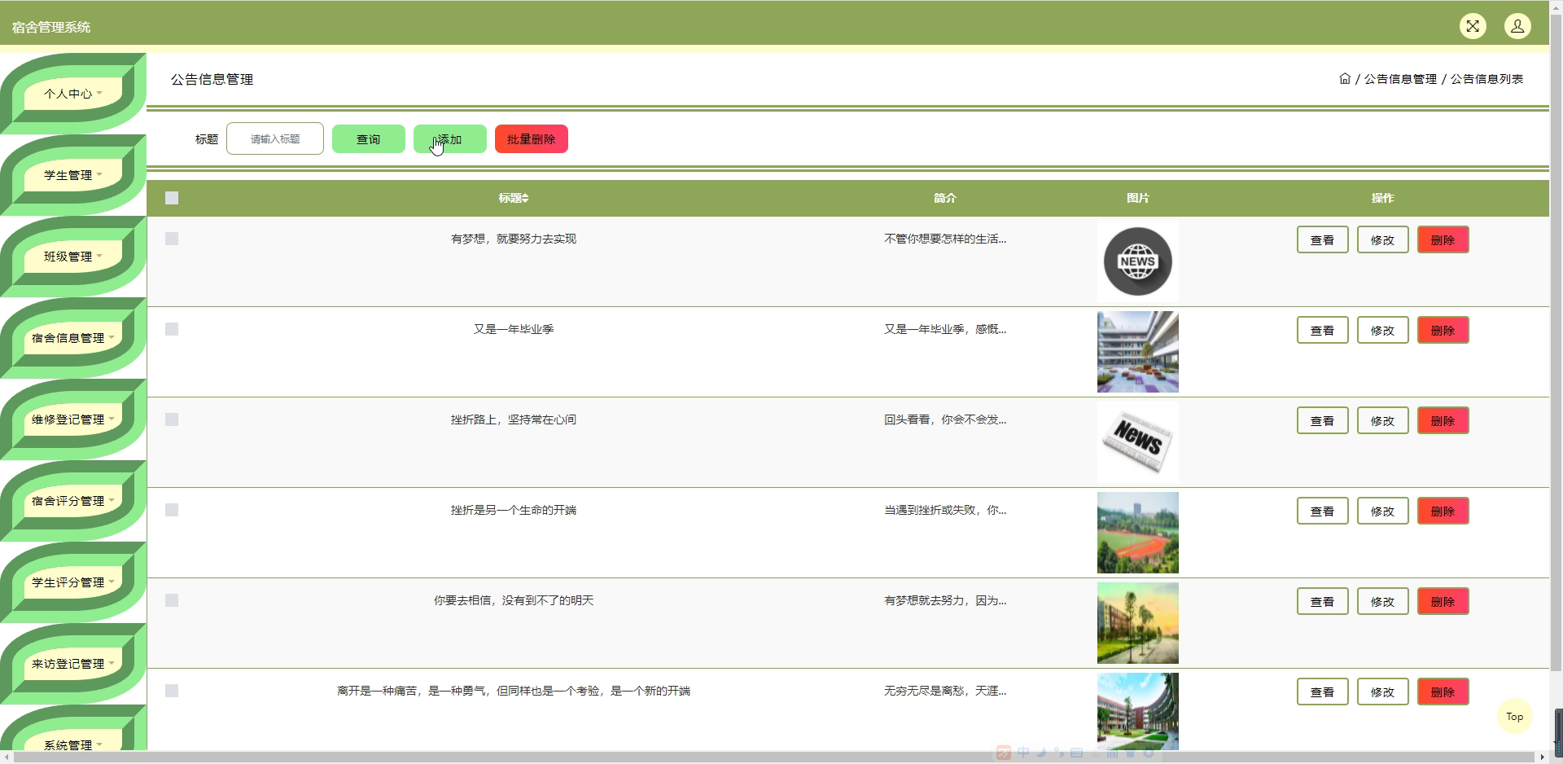Click the 批量删除 batch delete button
The height and width of the screenshot is (764, 1563).
[x=532, y=139]
